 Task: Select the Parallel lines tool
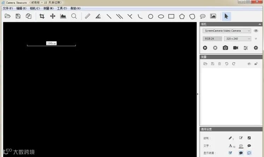tap(119, 16)
